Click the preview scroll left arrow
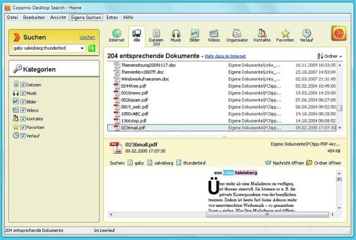 click(111, 214)
